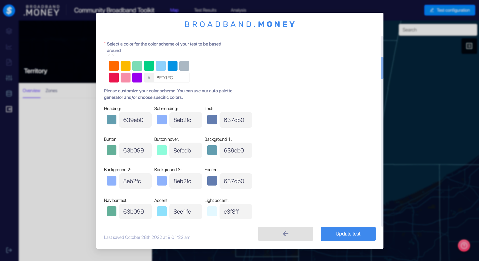Click the Update test button

[x=348, y=234]
